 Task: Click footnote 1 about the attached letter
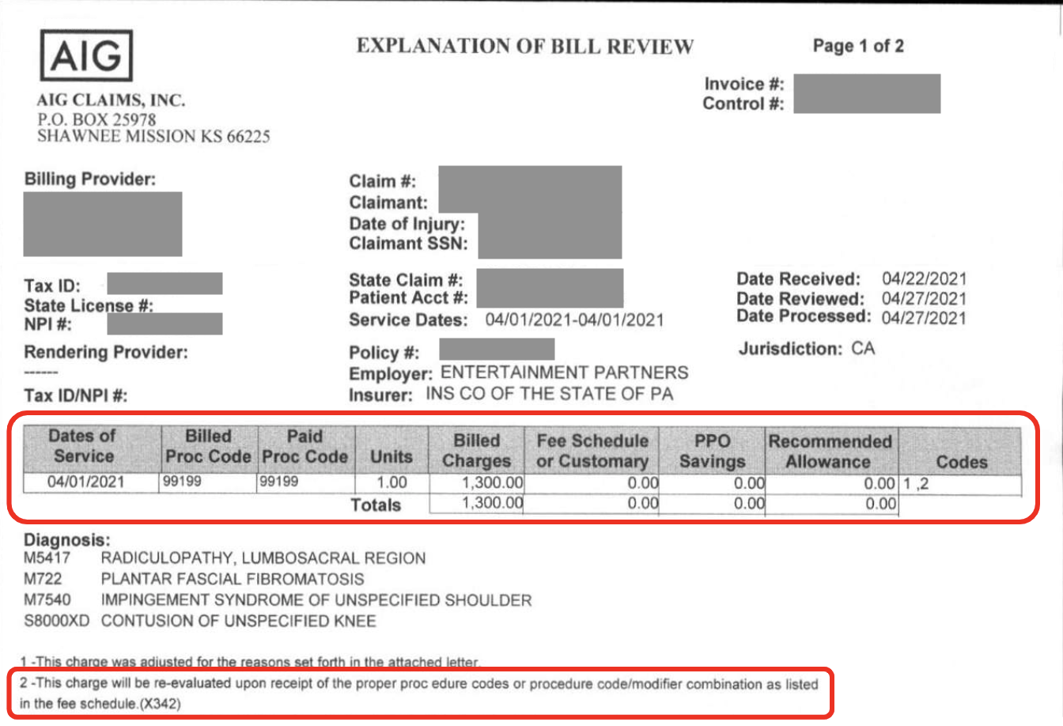[250, 662]
